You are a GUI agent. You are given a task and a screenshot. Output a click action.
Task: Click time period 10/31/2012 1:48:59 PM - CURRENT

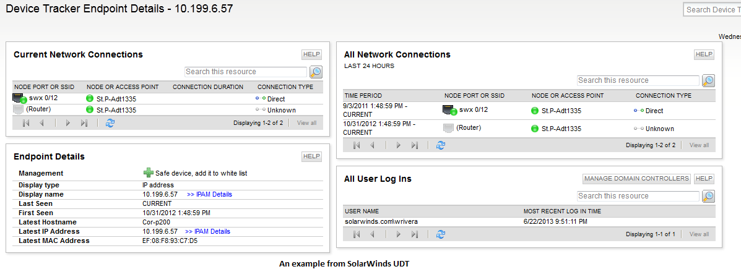click(379, 129)
